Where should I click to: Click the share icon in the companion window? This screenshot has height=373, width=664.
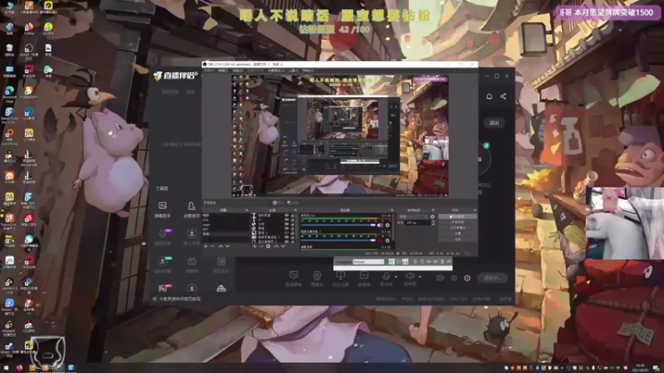tap(503, 96)
